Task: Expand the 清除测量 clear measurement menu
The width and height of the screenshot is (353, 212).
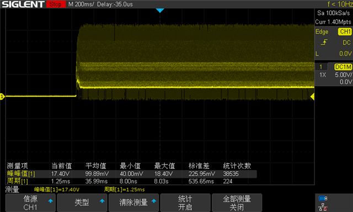Action: [x=133, y=203]
